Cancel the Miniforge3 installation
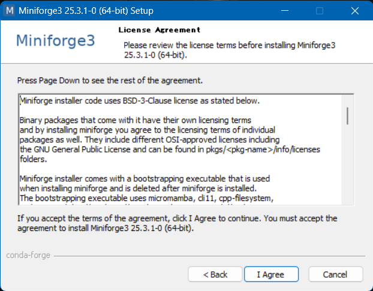The height and width of the screenshot is (291, 373). tap(335, 274)
